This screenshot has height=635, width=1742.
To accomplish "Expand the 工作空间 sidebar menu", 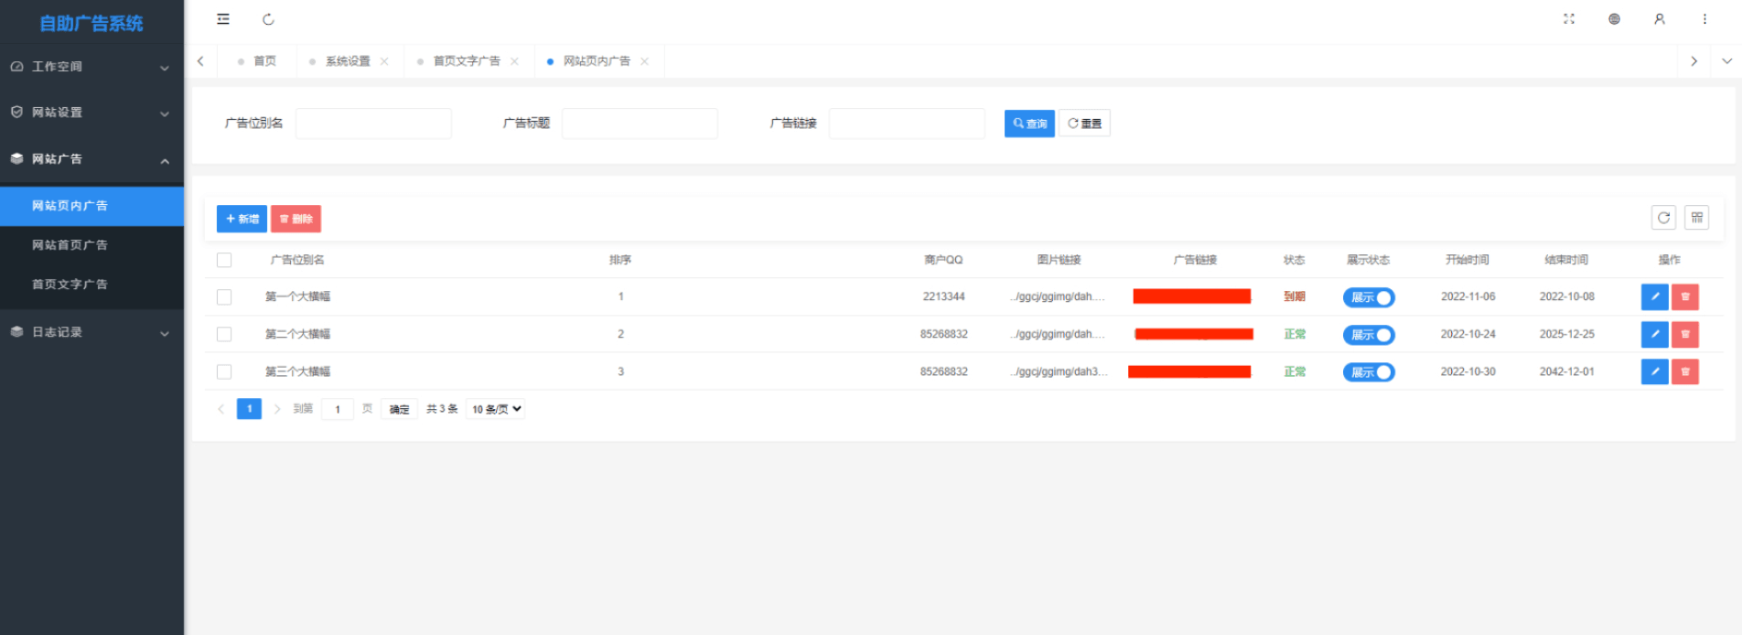I will tap(91, 67).
